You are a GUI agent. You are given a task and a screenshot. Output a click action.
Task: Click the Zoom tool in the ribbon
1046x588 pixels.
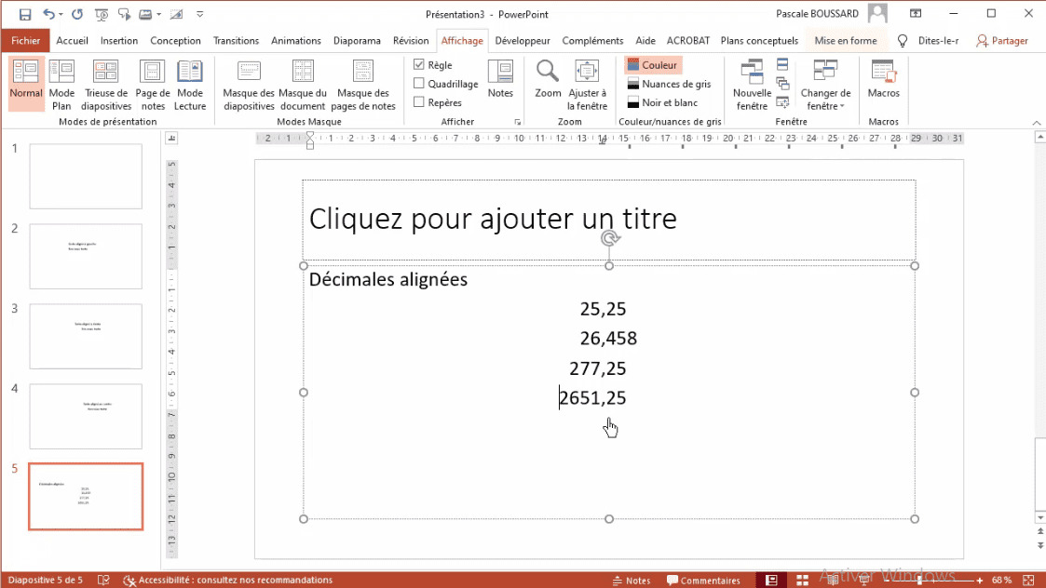548,82
